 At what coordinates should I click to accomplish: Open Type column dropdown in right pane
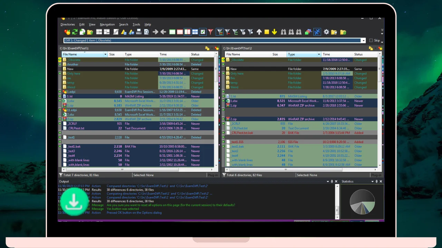click(x=319, y=54)
